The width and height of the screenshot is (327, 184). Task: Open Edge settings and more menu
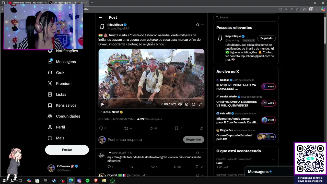click(x=317, y=9)
